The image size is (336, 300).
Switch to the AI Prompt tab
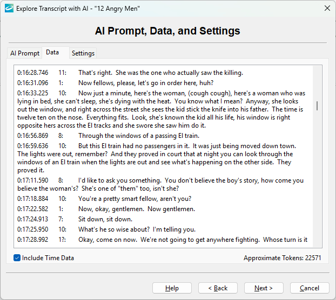click(25, 53)
